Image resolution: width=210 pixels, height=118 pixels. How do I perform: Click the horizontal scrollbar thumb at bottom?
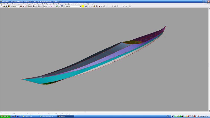85,112
